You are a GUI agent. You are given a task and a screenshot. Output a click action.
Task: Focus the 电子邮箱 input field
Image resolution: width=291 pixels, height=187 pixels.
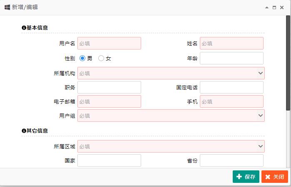pos(109,101)
